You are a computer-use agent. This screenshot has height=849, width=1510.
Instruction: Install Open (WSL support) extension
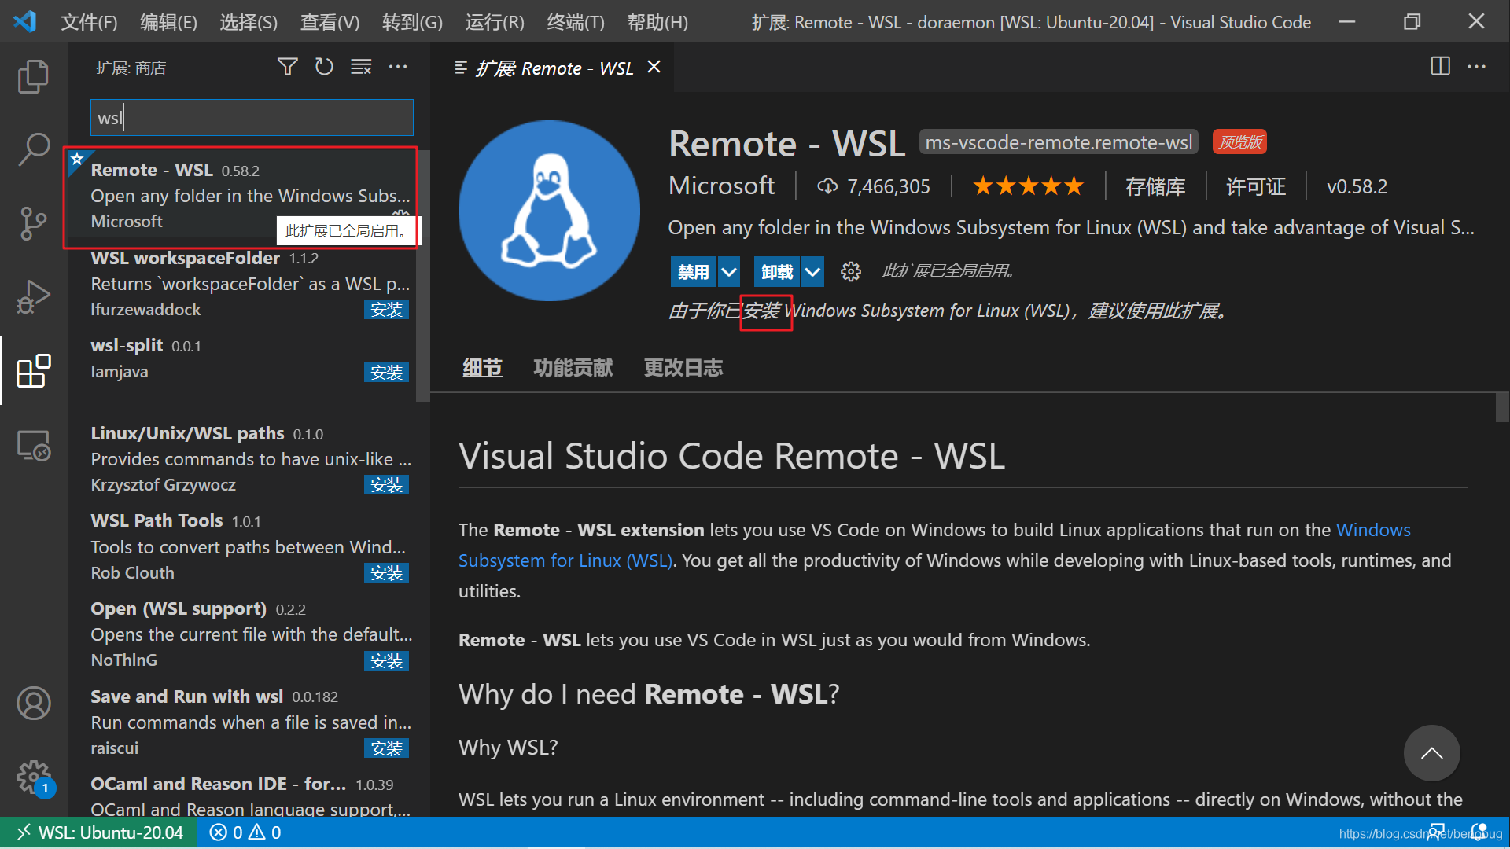(386, 661)
